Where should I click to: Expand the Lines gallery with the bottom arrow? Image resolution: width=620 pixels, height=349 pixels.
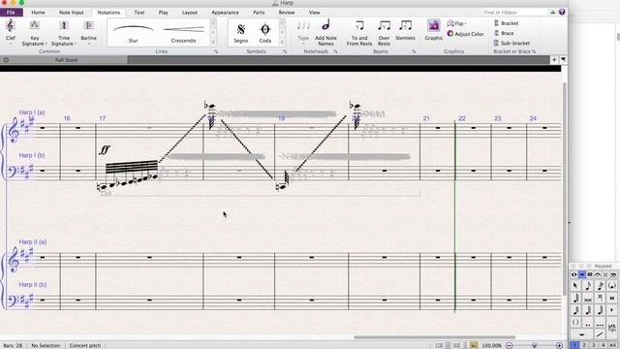coord(213,42)
